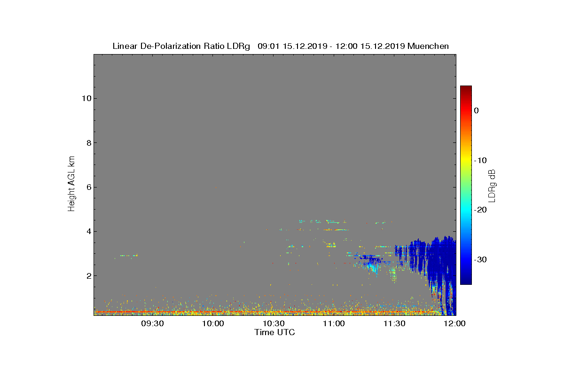Viewport: 564px width, 376px height.
Task: Click the "Height AGL km" axis label
Action: (x=71, y=184)
